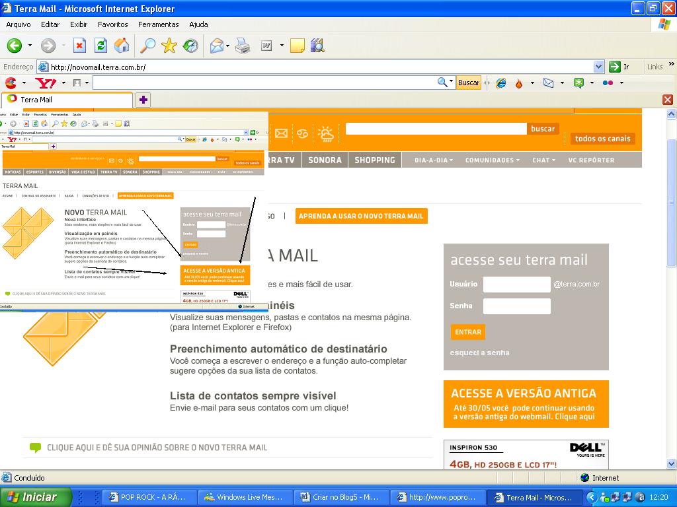Viewport: 677px width, 507px height.
Task: Expand the address bar dropdown arrow
Action: (598, 67)
